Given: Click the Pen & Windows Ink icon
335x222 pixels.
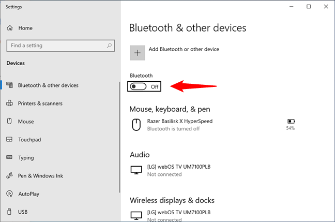Looking at the screenshot, I should coord(9,175).
